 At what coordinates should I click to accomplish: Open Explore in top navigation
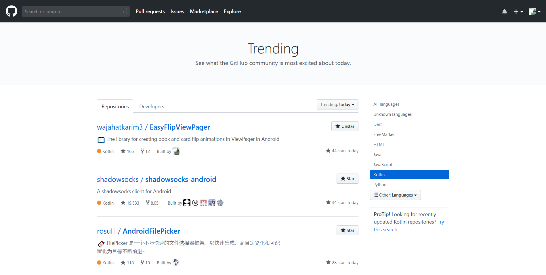(232, 11)
